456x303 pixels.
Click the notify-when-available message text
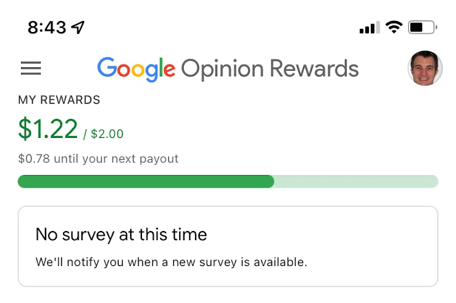(x=171, y=262)
